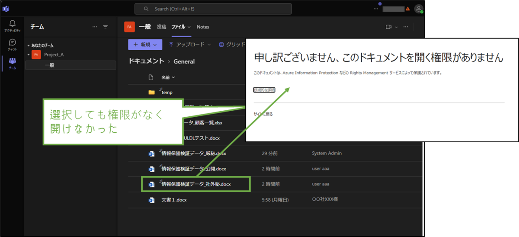Open channel more options ellipsis in header
519x237 pixels.
(406, 27)
